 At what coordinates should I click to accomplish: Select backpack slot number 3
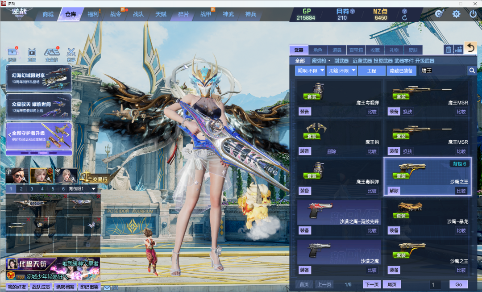click(32, 189)
